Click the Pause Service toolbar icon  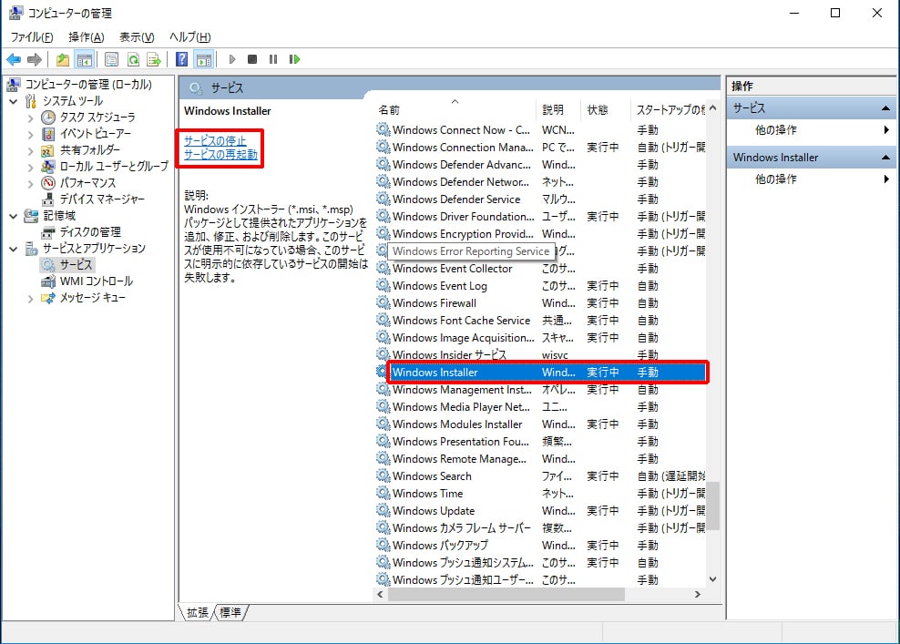(273, 59)
